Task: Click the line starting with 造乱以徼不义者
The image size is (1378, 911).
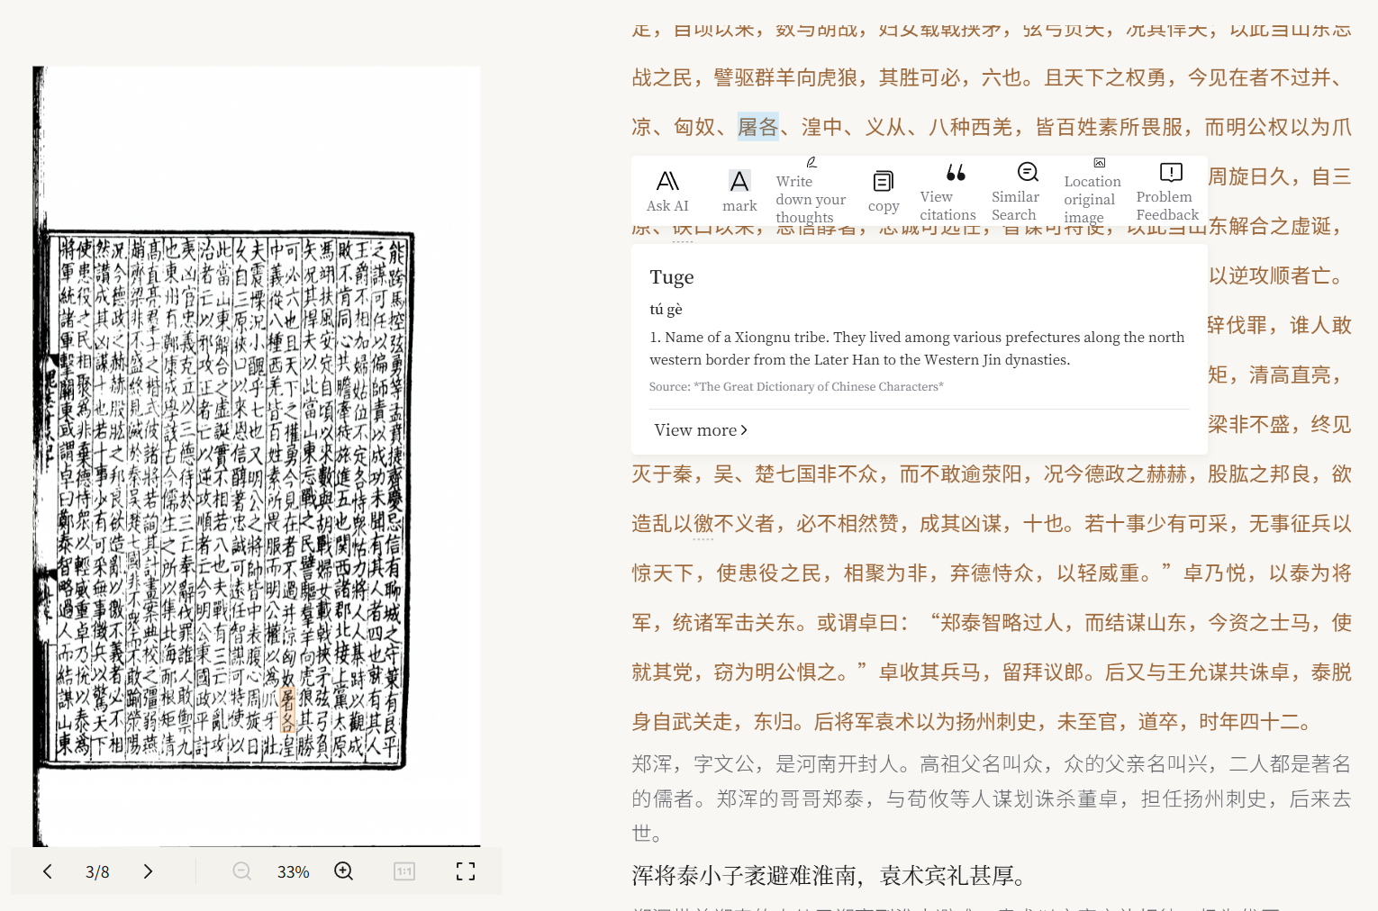Action: (x=992, y=524)
